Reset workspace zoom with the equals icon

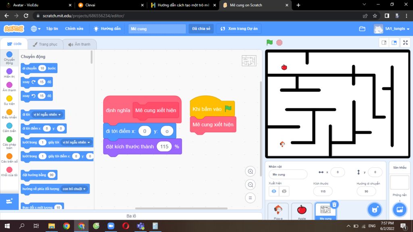pos(250,198)
